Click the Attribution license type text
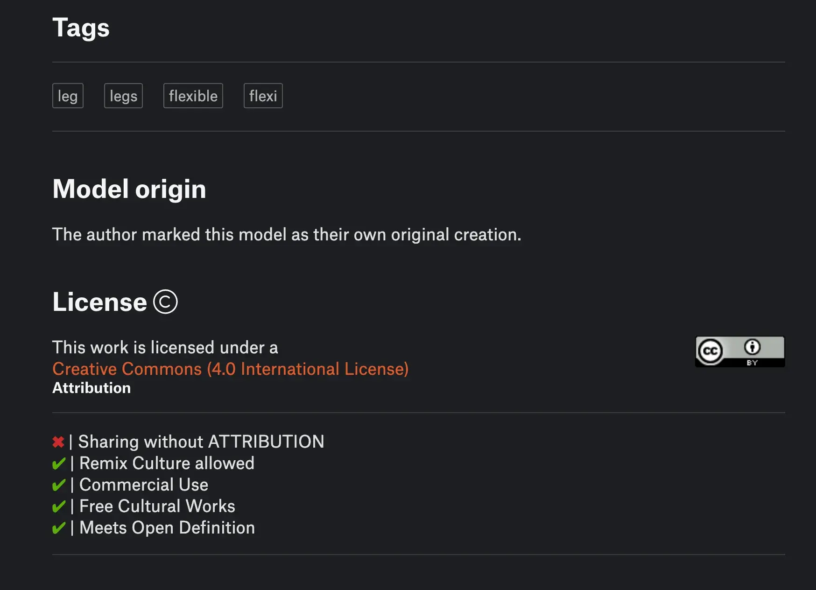816x590 pixels. (91, 388)
